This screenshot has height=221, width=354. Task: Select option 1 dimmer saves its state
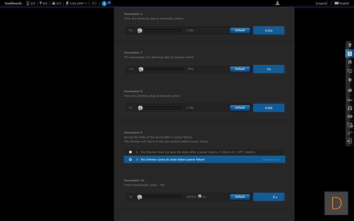pyautogui.click(x=130, y=160)
